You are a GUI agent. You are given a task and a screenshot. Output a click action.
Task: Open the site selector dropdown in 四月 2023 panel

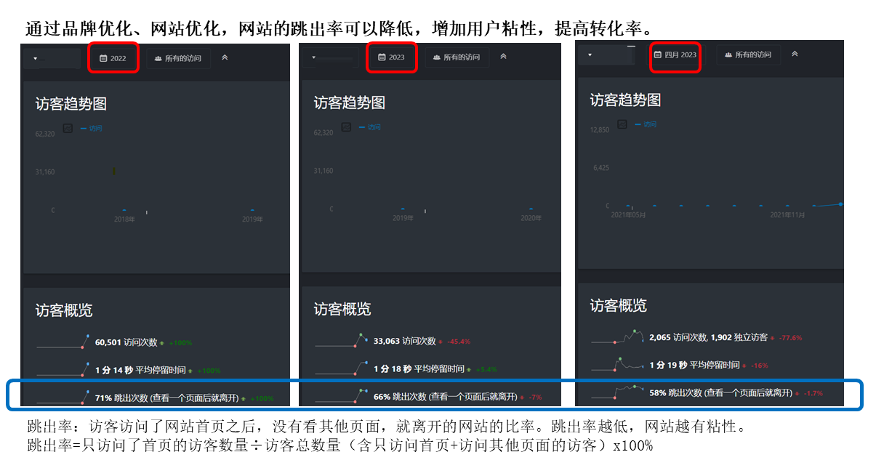(606, 55)
